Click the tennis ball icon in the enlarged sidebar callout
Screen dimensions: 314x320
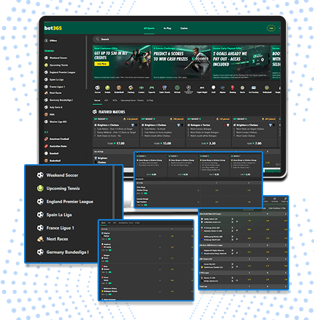point(41,188)
